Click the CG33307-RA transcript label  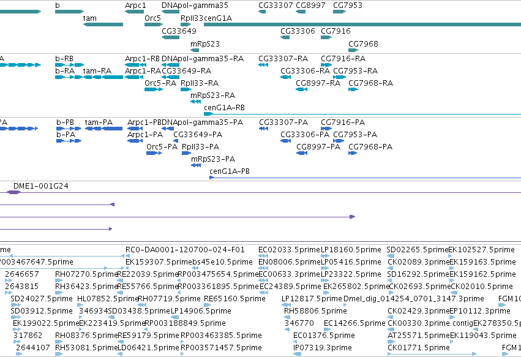pos(283,59)
